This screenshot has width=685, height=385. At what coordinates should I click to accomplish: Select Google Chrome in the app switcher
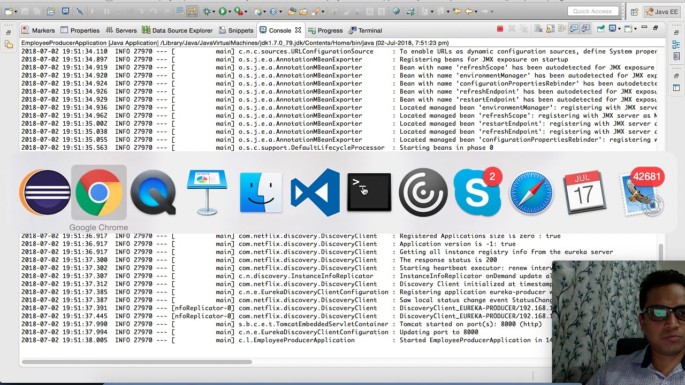[98, 192]
